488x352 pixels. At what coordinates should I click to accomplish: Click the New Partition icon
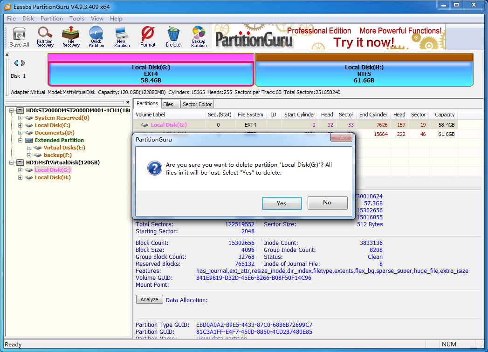pos(122,36)
